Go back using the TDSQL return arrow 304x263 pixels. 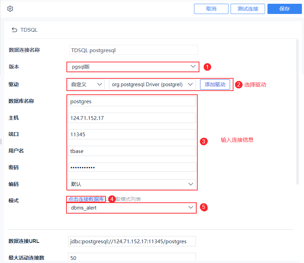[15, 30]
